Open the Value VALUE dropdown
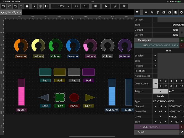This screenshot has width=184, height=138. [x=176, y=116]
